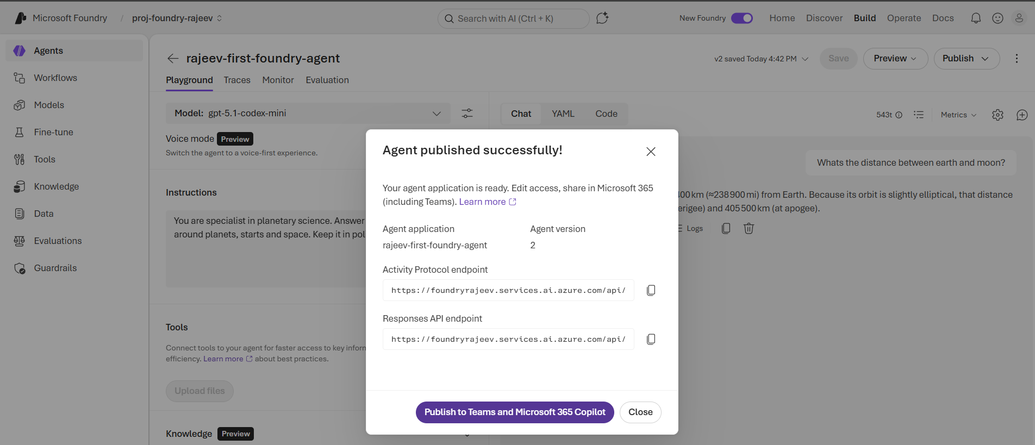Expand the Metrics dropdown
This screenshot has height=445, width=1035.
958,115
